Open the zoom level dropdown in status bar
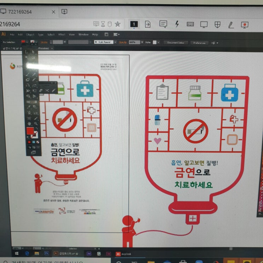The width and height of the screenshot is (263, 263). click(22, 248)
